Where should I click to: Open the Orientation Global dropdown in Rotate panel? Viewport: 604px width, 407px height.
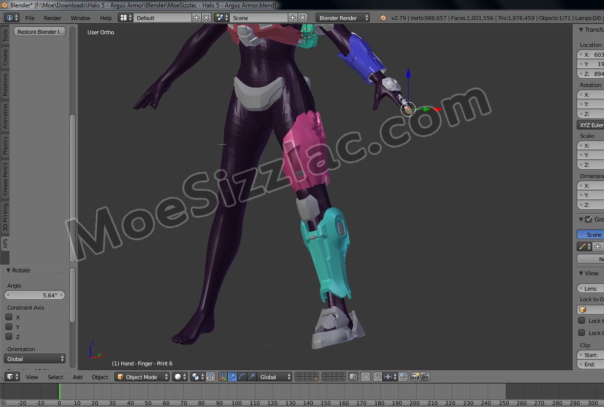pos(35,359)
